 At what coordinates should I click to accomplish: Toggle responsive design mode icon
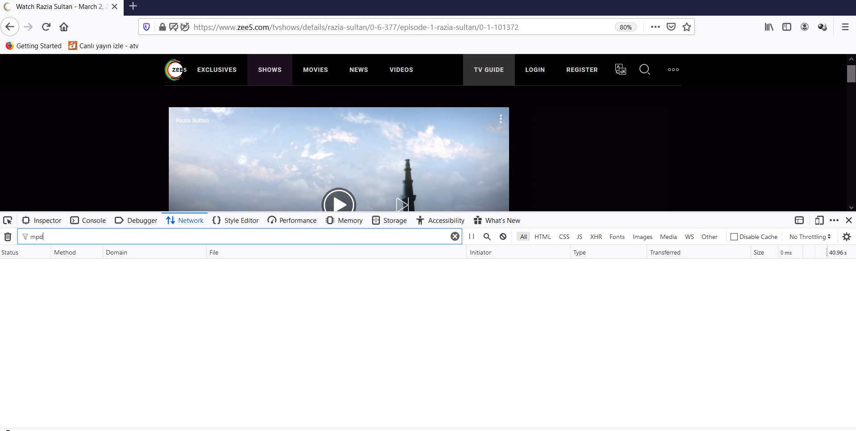coord(819,220)
